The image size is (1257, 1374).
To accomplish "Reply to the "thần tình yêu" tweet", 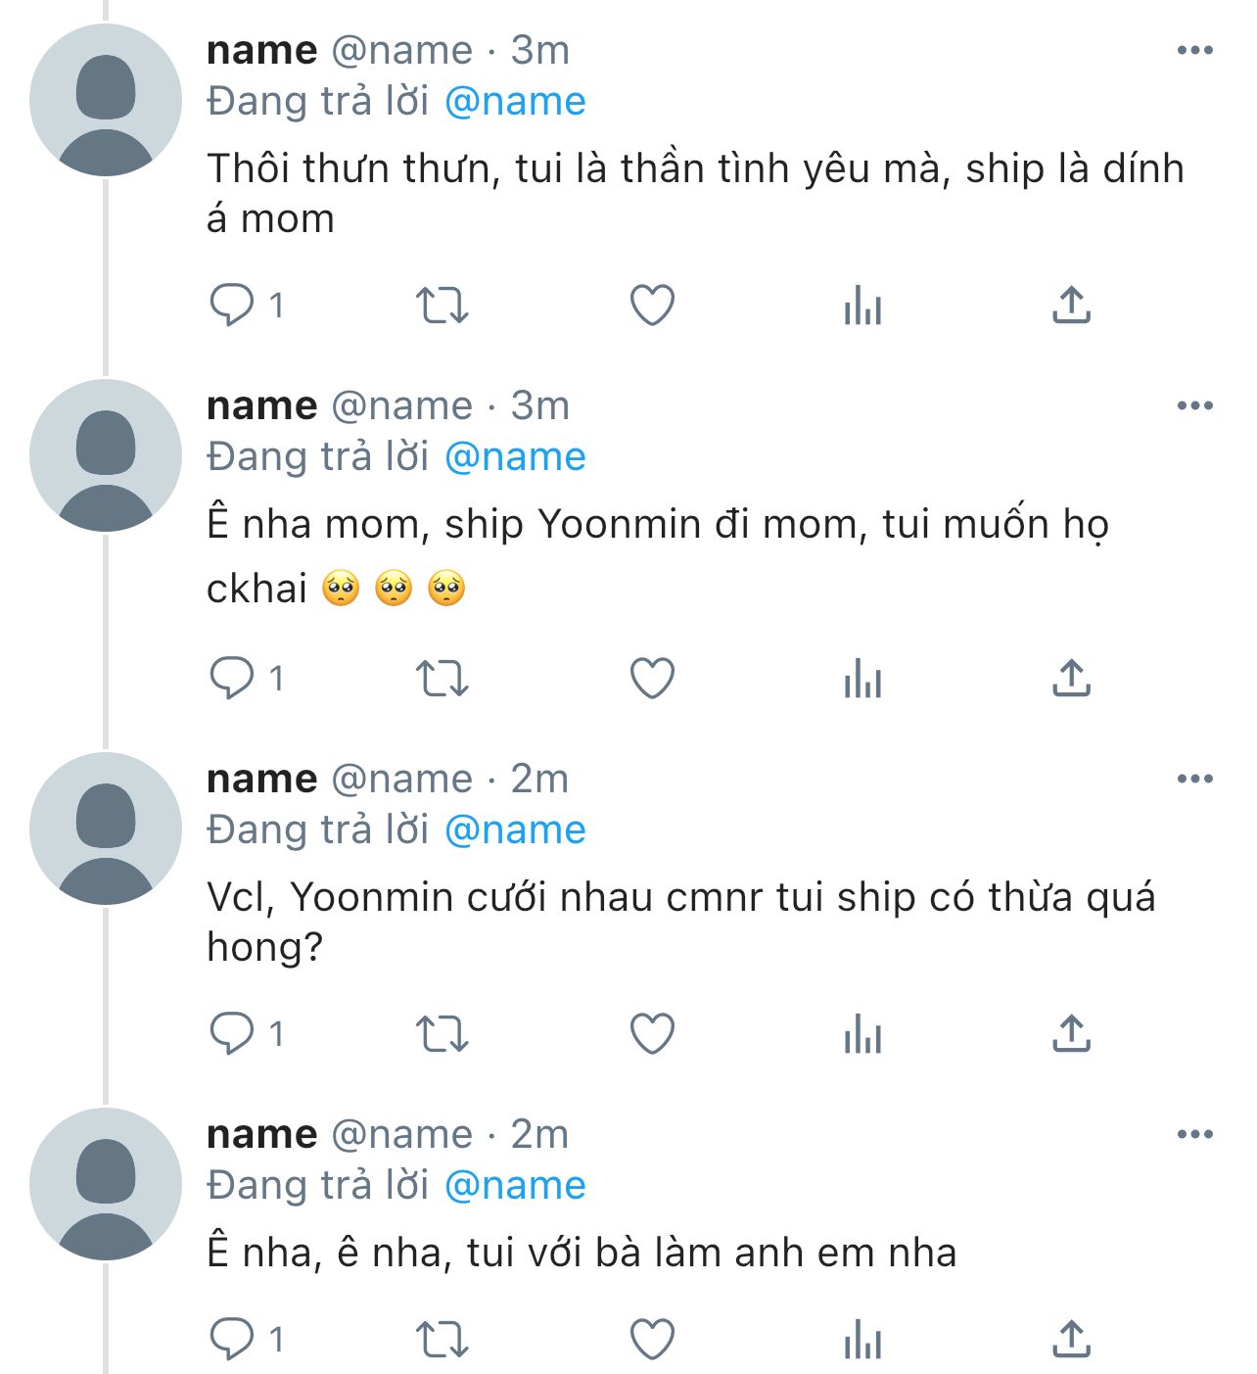I will pyautogui.click(x=231, y=306).
